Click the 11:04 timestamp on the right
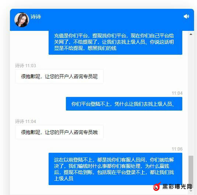 [177, 93]
